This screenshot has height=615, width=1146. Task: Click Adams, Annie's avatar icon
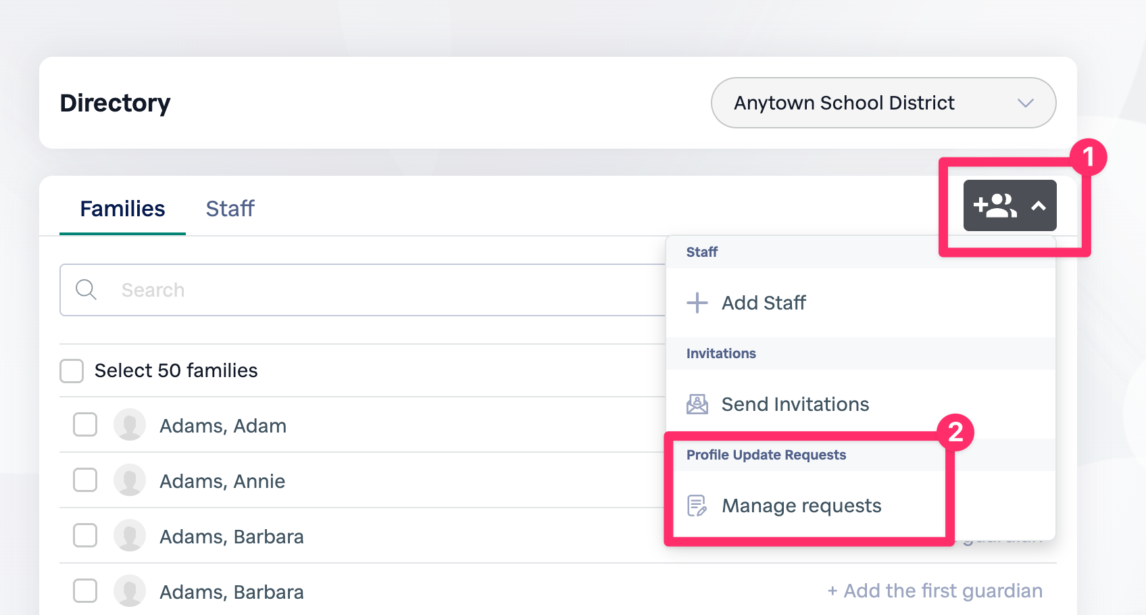coord(130,481)
